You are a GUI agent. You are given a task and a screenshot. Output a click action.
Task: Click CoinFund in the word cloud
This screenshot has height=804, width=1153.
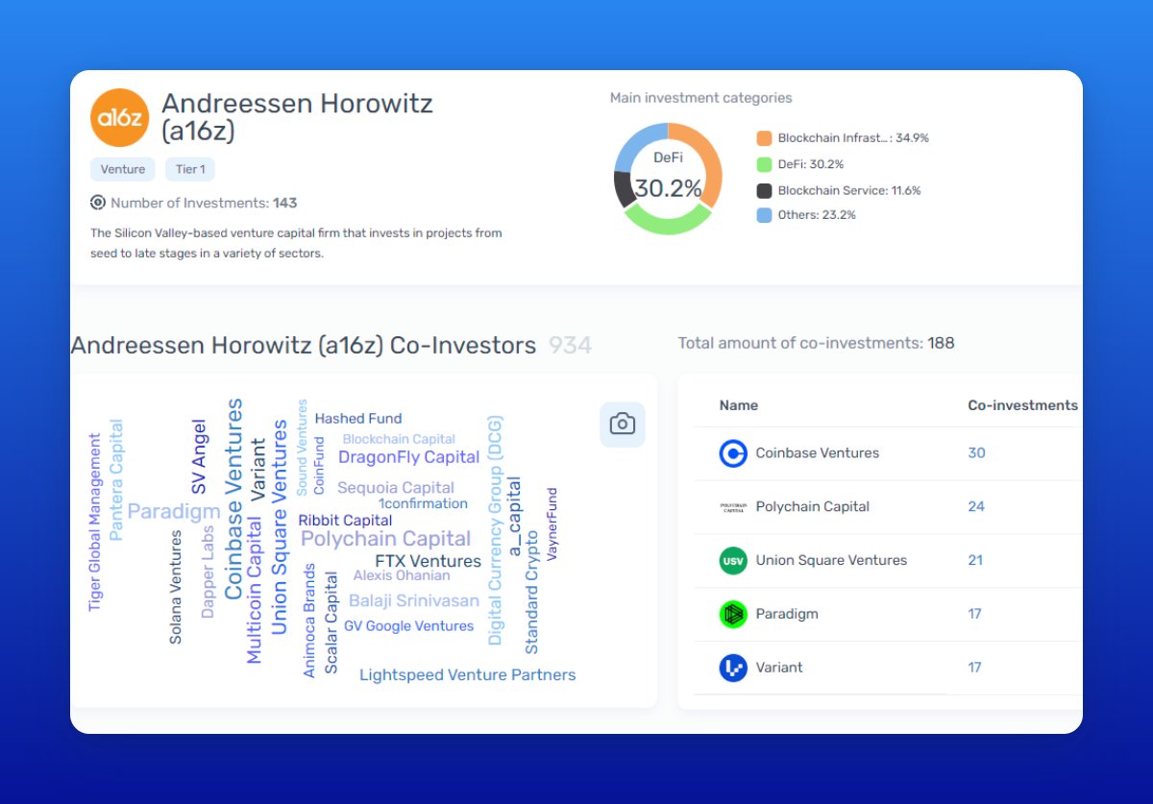pyautogui.click(x=319, y=466)
